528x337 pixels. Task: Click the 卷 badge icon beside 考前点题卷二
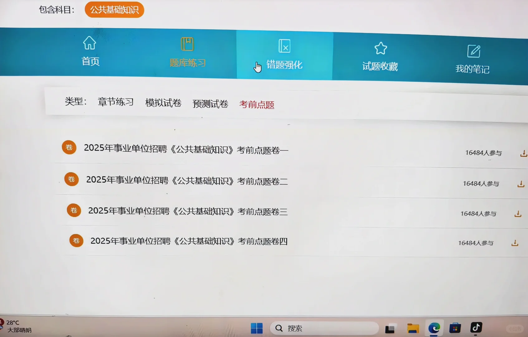pos(71,179)
